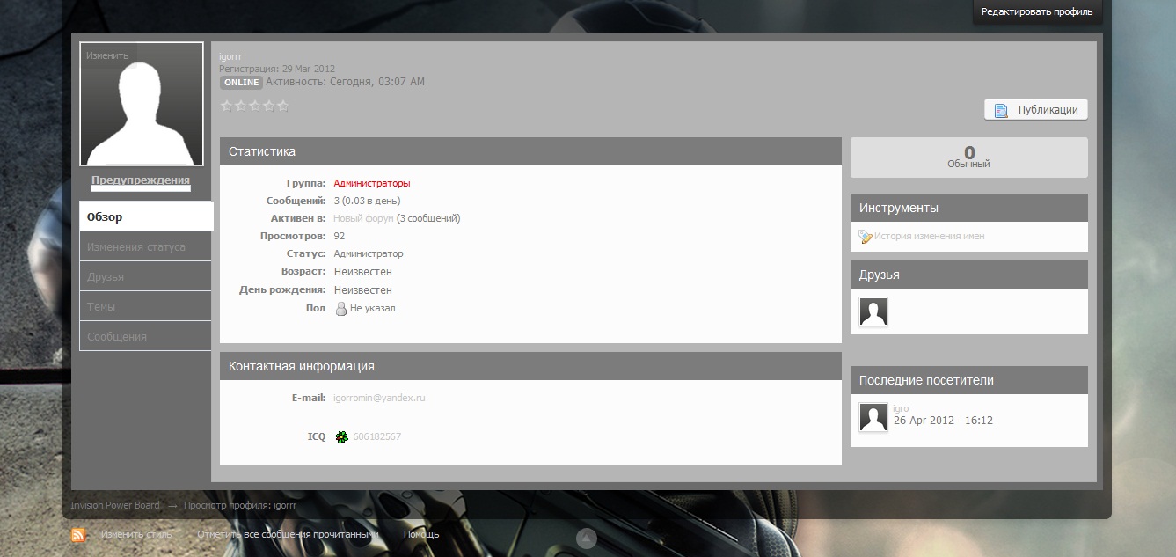The height and width of the screenshot is (557, 1176).
Task: Click the scroll-to-top arrow icon
Action: click(x=587, y=539)
